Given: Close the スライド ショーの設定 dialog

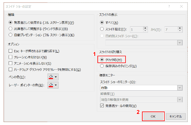Looking at the screenshot, I should tap(182, 6).
